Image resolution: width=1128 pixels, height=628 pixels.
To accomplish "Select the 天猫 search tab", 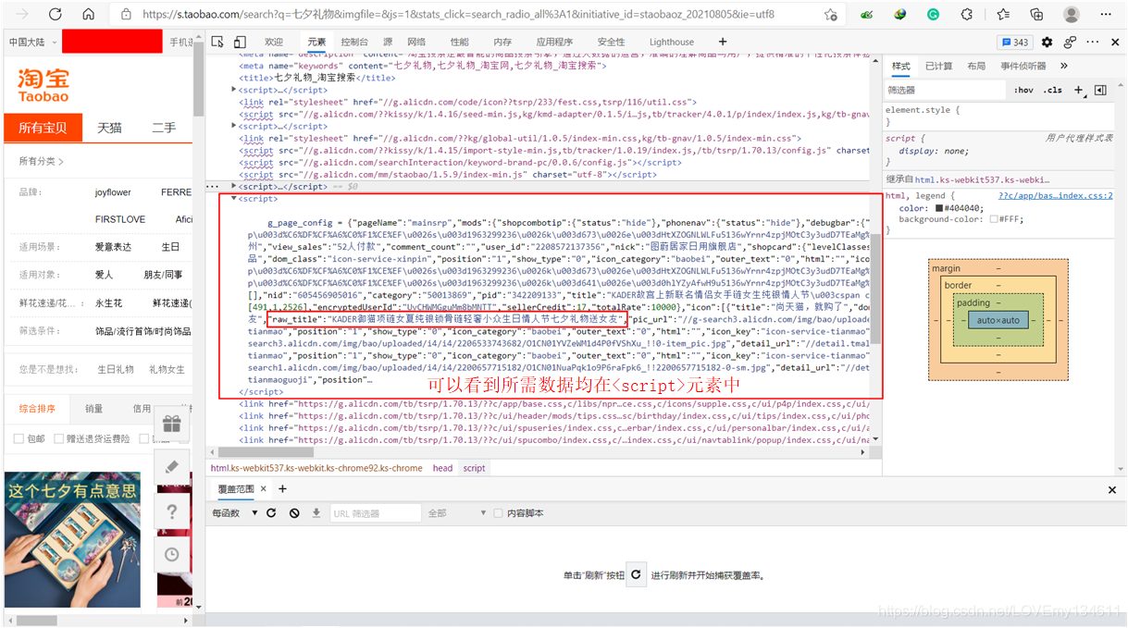I will pos(110,128).
